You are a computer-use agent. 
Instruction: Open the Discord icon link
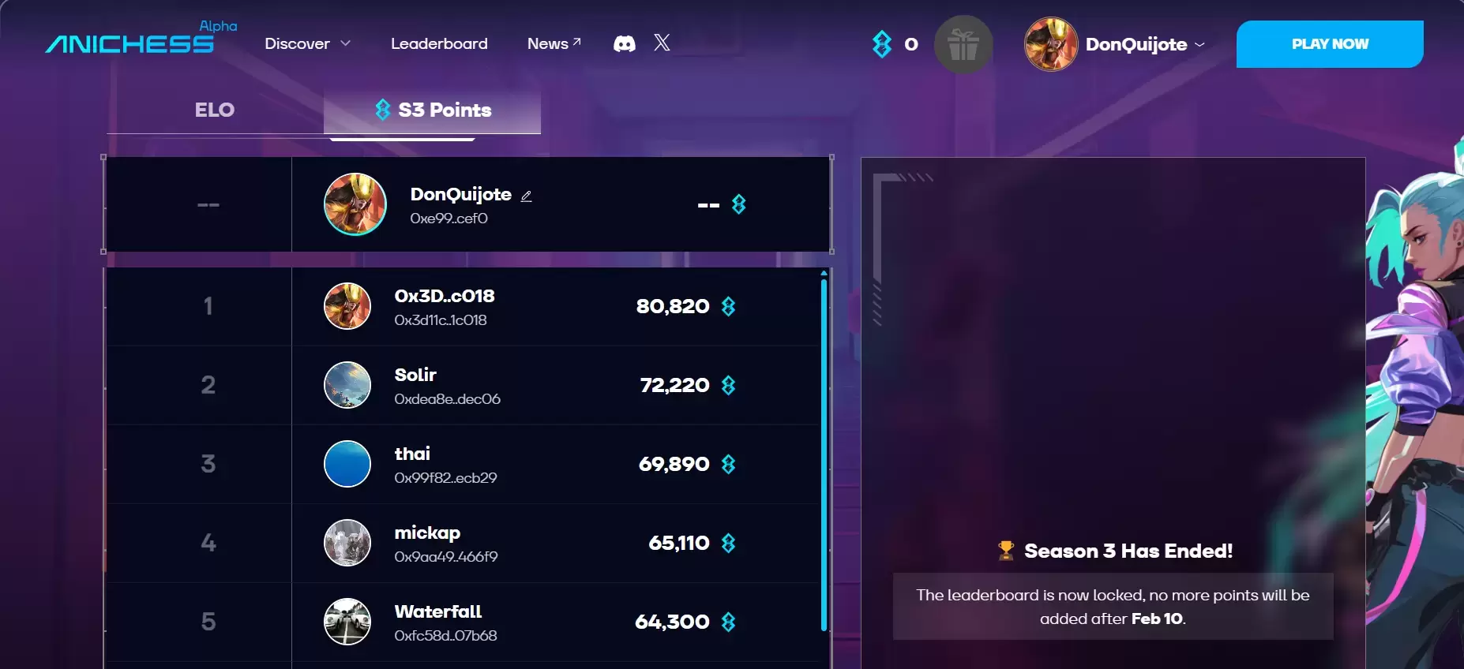pos(625,43)
